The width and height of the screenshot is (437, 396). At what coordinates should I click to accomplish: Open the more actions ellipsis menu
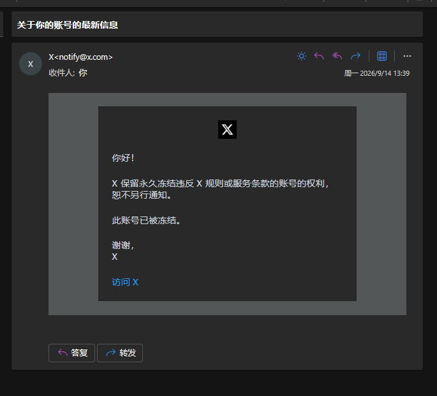point(407,56)
